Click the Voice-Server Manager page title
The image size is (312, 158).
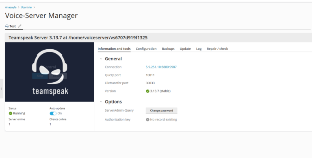tap(41, 15)
